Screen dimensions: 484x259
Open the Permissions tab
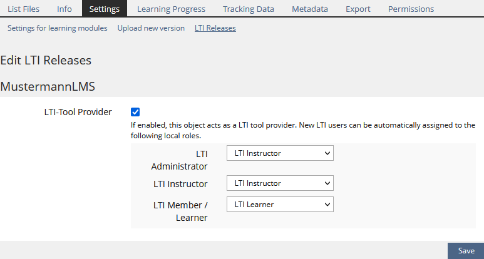pos(411,9)
